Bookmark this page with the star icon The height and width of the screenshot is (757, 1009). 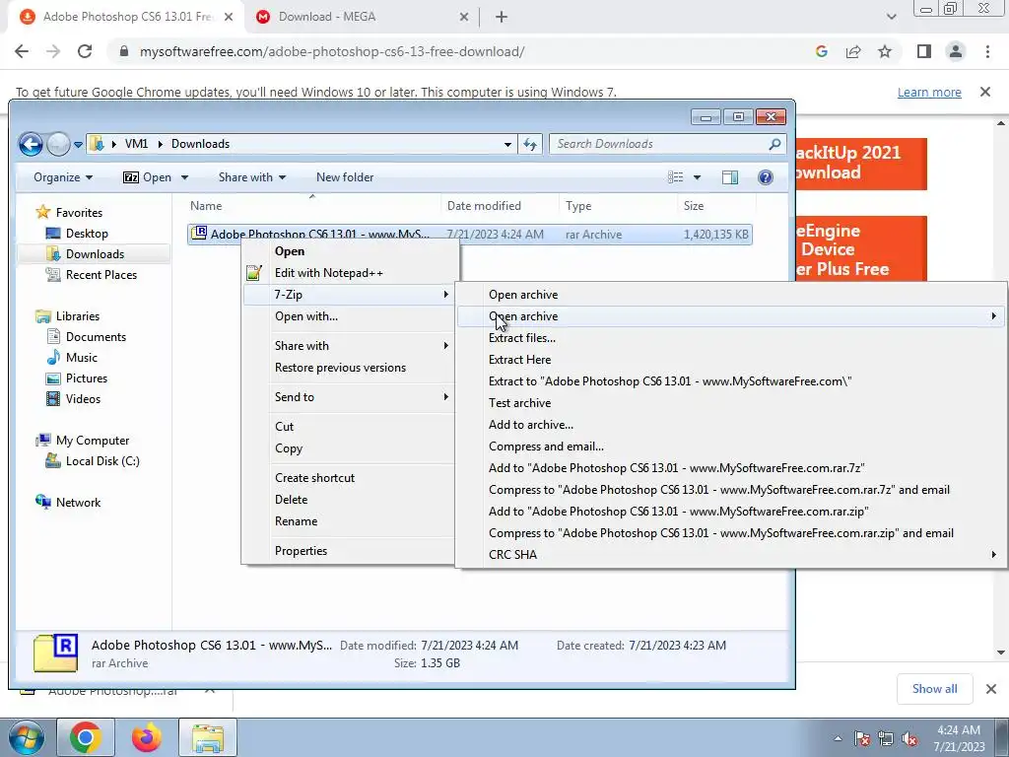coord(885,51)
